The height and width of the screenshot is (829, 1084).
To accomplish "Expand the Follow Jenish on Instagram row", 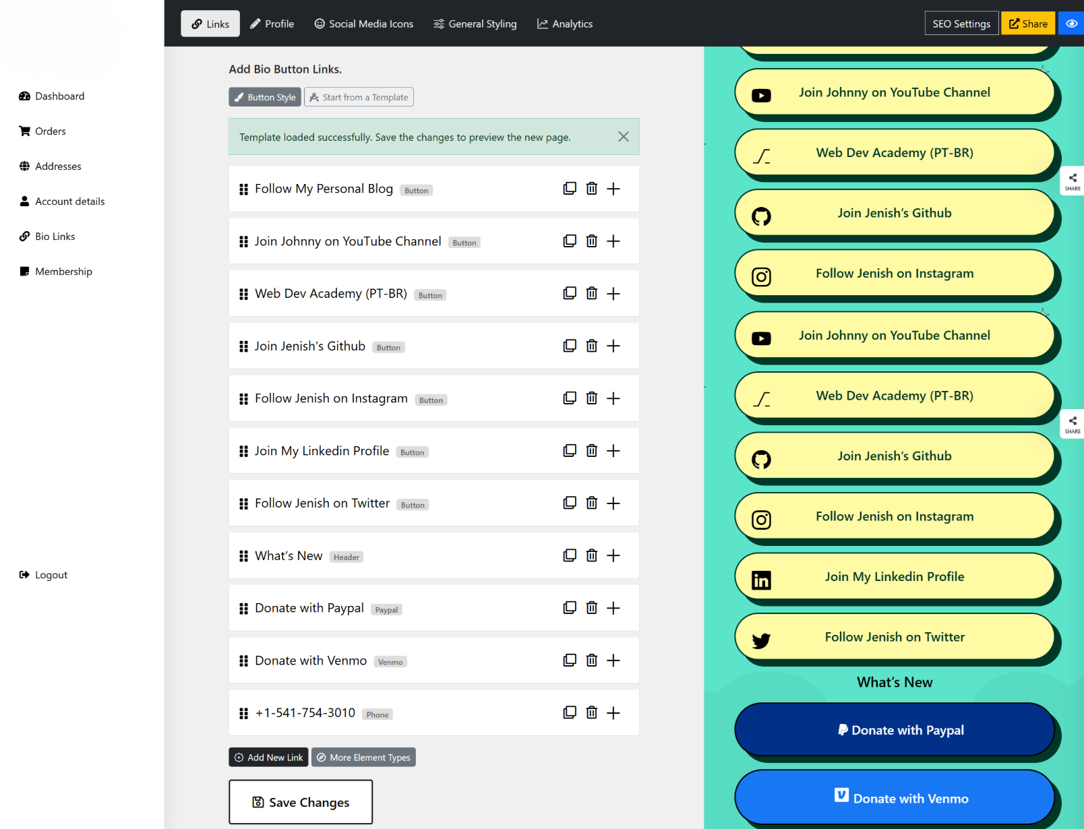I will 613,398.
